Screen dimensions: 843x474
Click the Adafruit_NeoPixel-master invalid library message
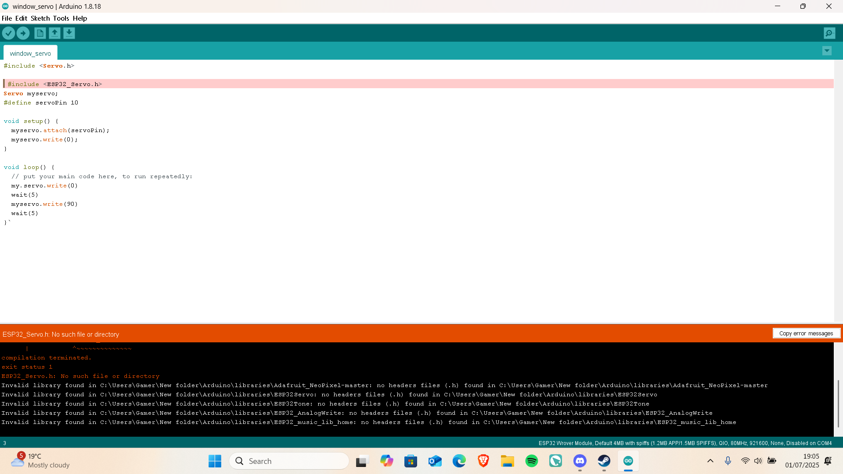tap(385, 385)
